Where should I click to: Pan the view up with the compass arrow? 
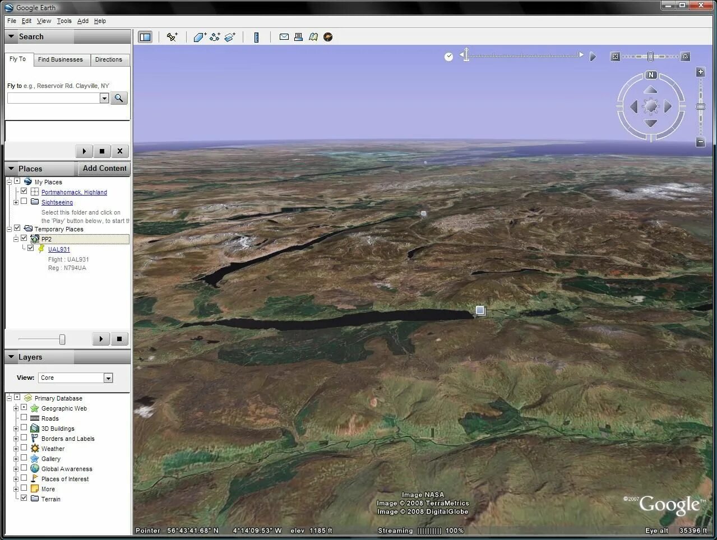650,90
